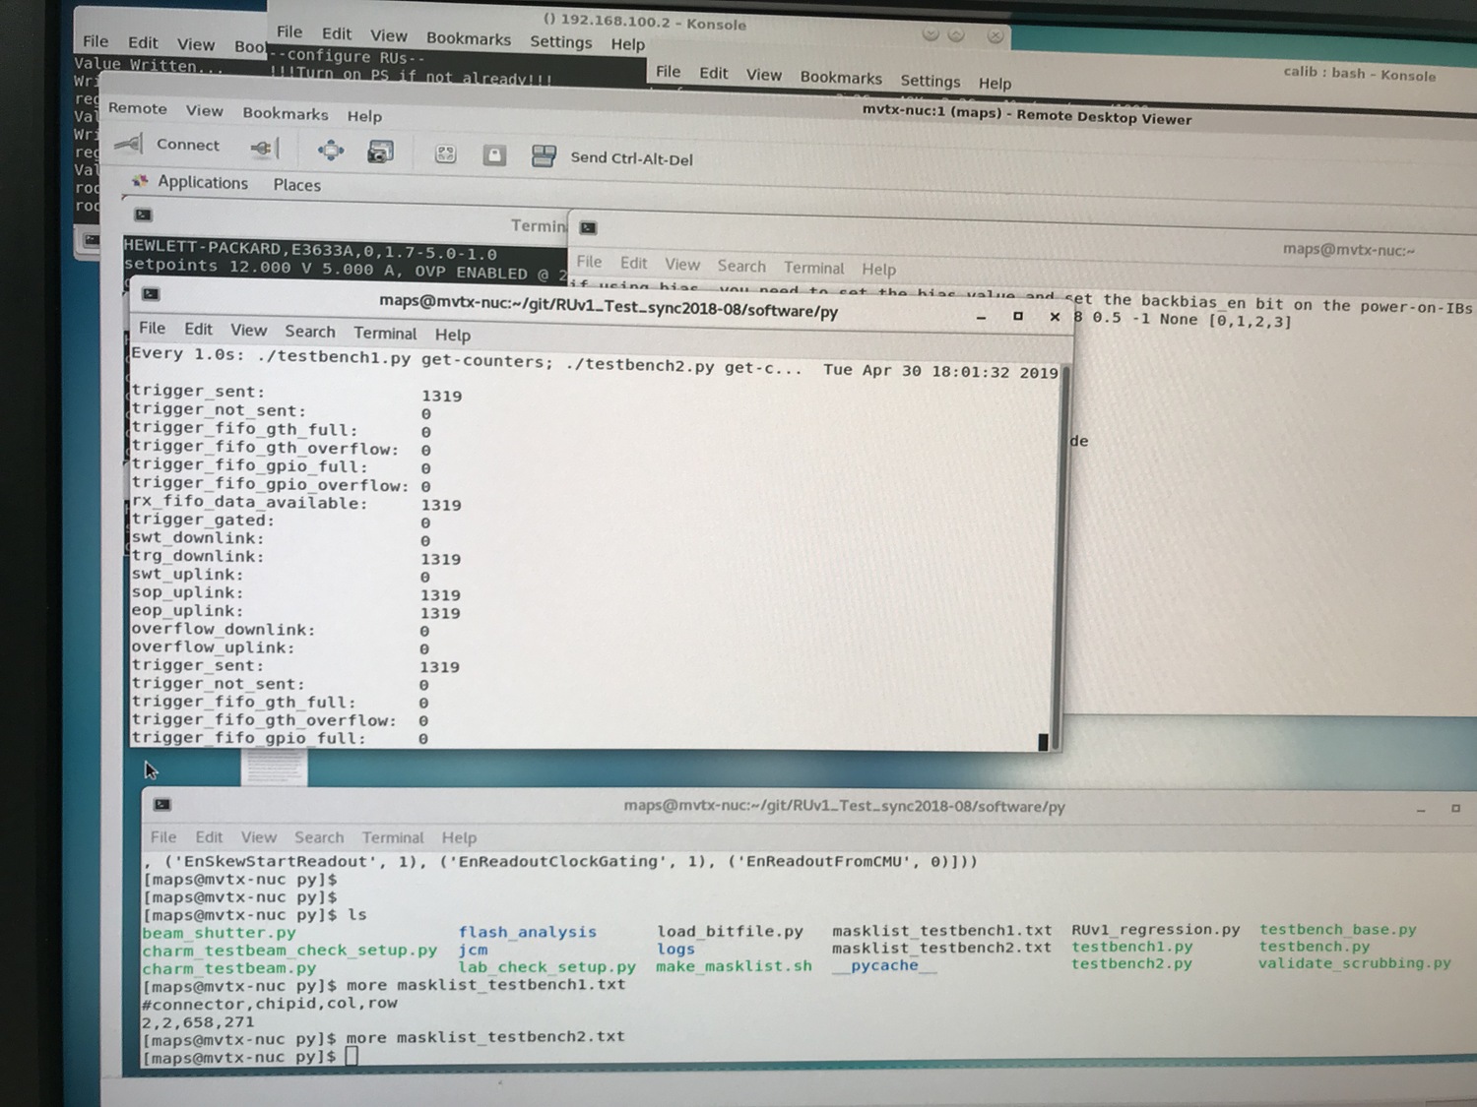Click charm_testbeam_check_setup.py in ls output

coord(289,951)
